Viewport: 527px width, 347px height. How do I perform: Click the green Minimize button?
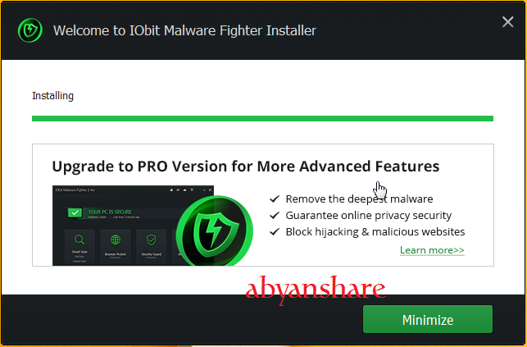click(x=428, y=319)
